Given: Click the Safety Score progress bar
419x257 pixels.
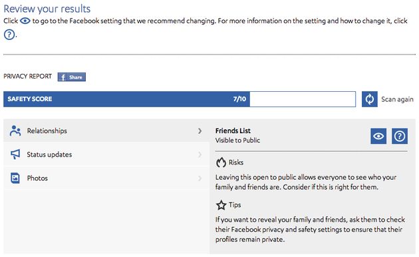Looking at the screenshot, I should pyautogui.click(x=180, y=99).
